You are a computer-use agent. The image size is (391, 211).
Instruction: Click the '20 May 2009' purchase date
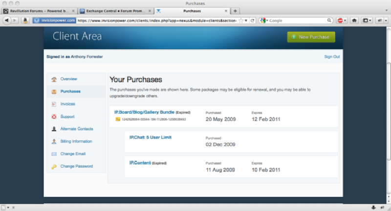point(221,119)
